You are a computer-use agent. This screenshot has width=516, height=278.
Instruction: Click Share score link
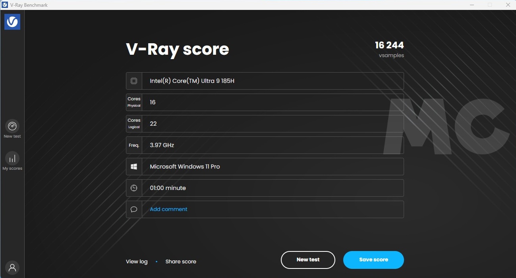[x=181, y=261]
